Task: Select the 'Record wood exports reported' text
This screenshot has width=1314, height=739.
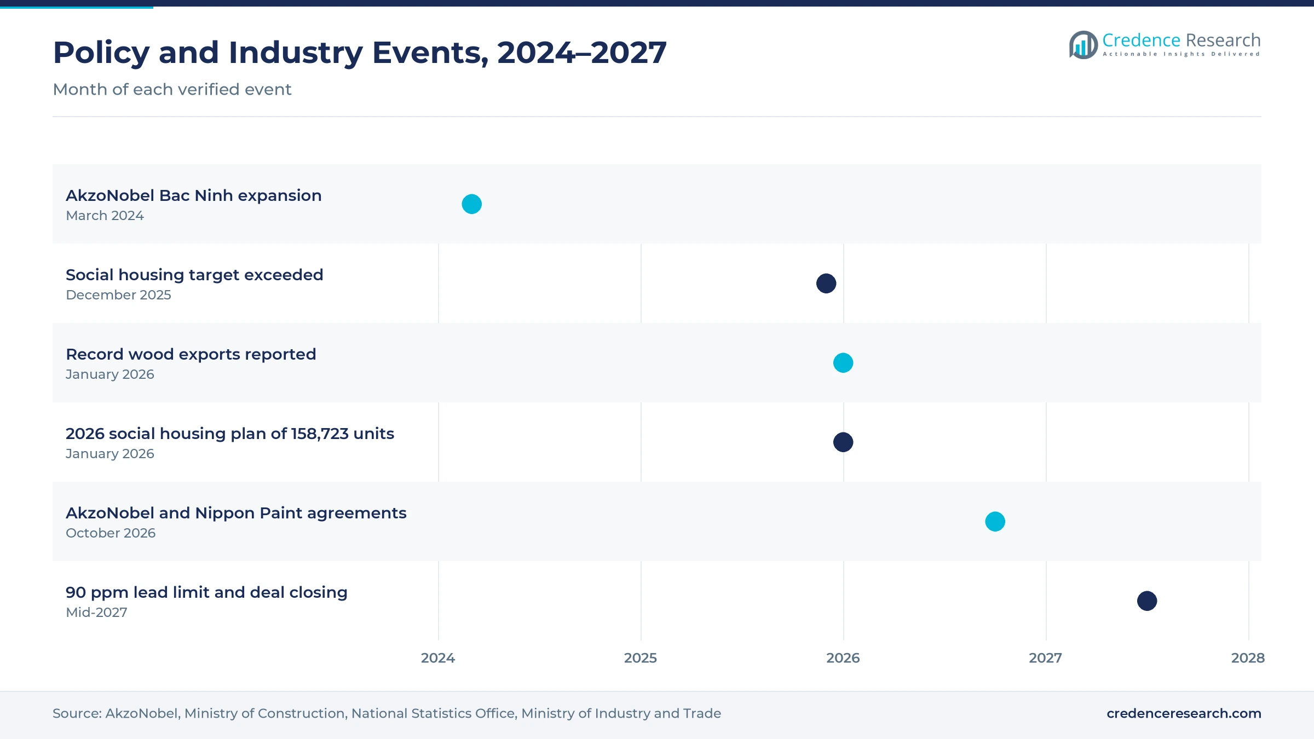Action: click(191, 354)
